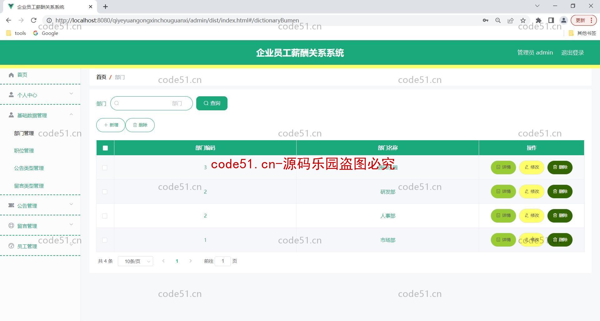Screen dimensions: 600x321
Task: Open the 10条/页 page size dropdown
Action: point(135,261)
